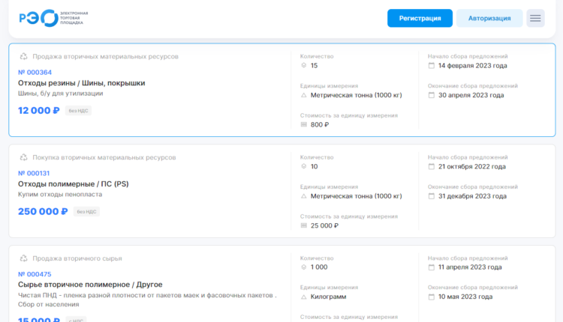This screenshot has width=563, height=322.
Task: Open the hamburger menu
Action: [535, 18]
